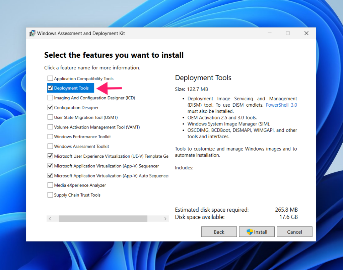This screenshot has height=270, width=343.
Task: Close the Windows Assessment and Deployment Kit window
Action: (306, 33)
